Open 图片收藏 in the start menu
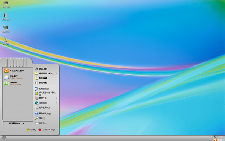The width and height of the screenshot is (225, 141). (41, 78)
